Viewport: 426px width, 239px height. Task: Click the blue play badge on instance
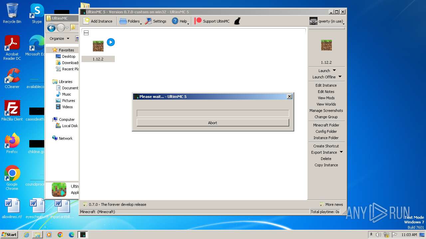pyautogui.click(x=111, y=42)
